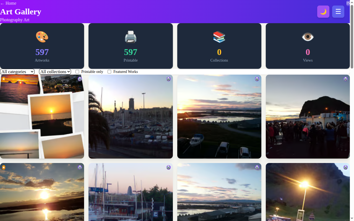Click the palette icon in the Artworks card

(42, 37)
